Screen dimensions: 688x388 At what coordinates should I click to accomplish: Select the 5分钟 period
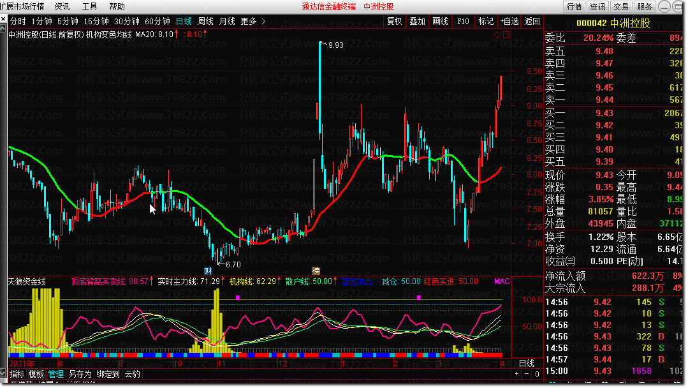(x=68, y=21)
